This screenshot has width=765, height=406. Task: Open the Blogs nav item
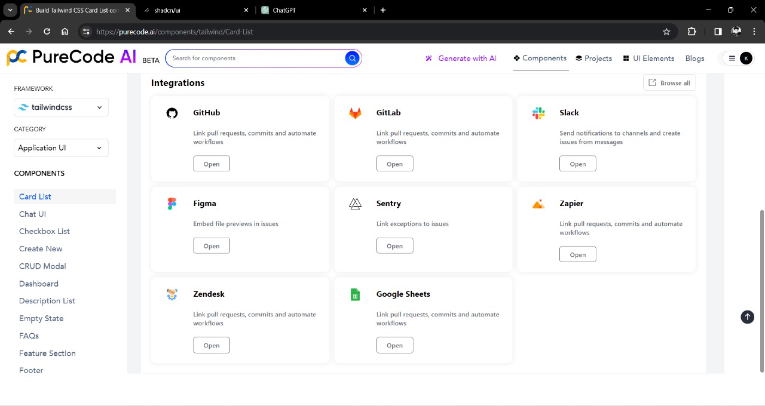point(694,59)
